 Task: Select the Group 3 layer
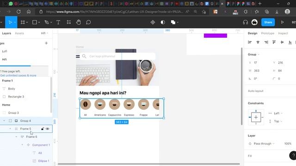pos(13,113)
